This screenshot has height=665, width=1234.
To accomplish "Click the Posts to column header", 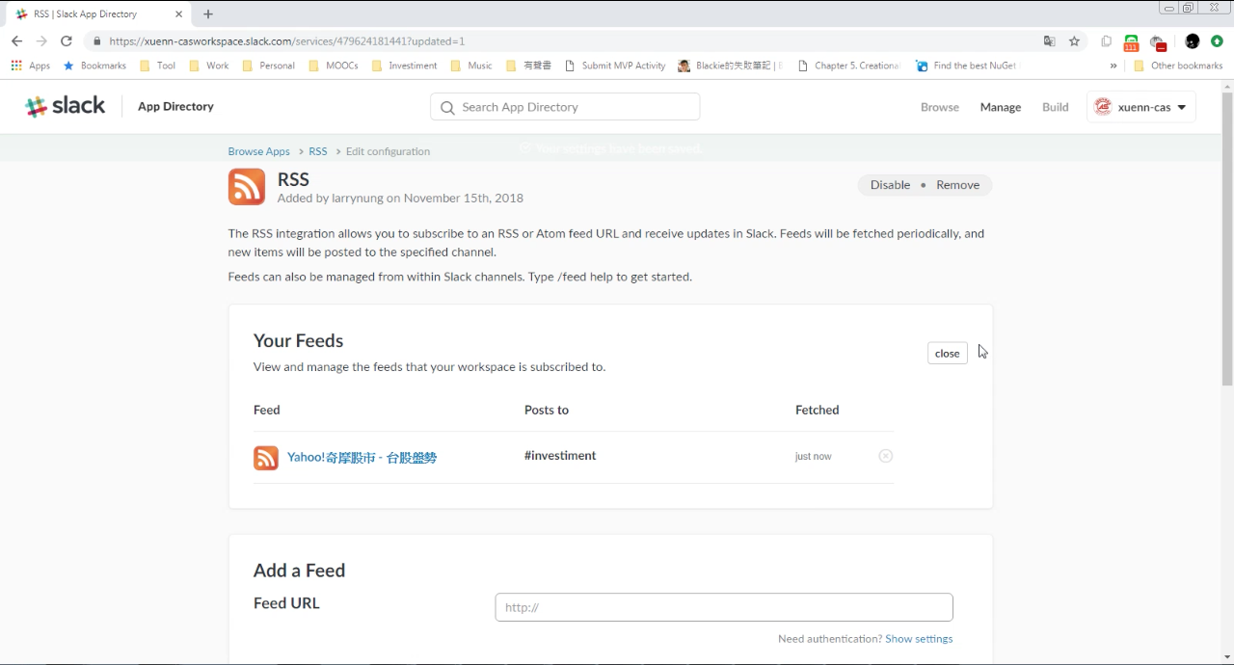I will (x=547, y=410).
